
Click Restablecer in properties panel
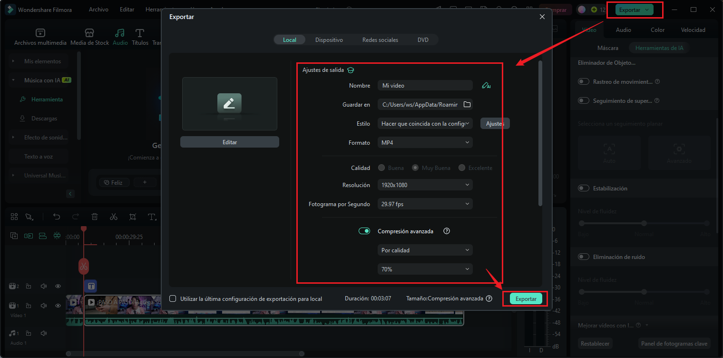coord(596,343)
